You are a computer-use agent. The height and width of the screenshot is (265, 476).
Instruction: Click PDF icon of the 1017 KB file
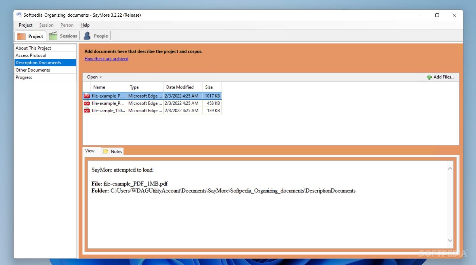87,96
